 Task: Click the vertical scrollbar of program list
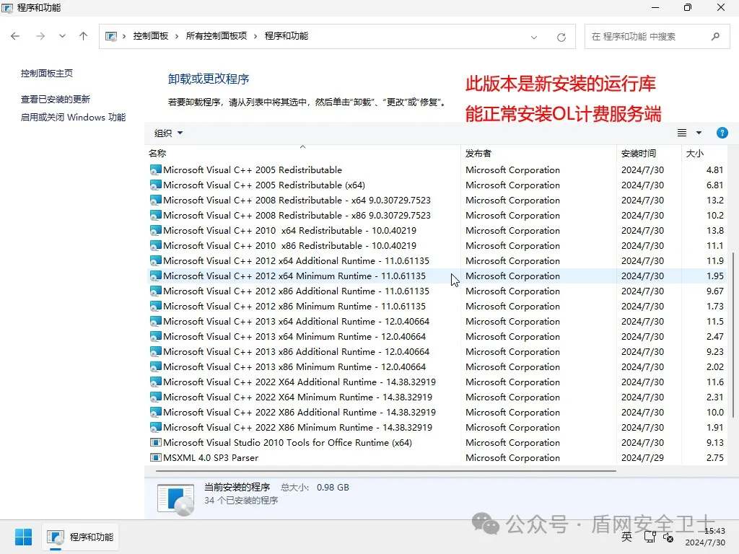pyautogui.click(x=733, y=335)
